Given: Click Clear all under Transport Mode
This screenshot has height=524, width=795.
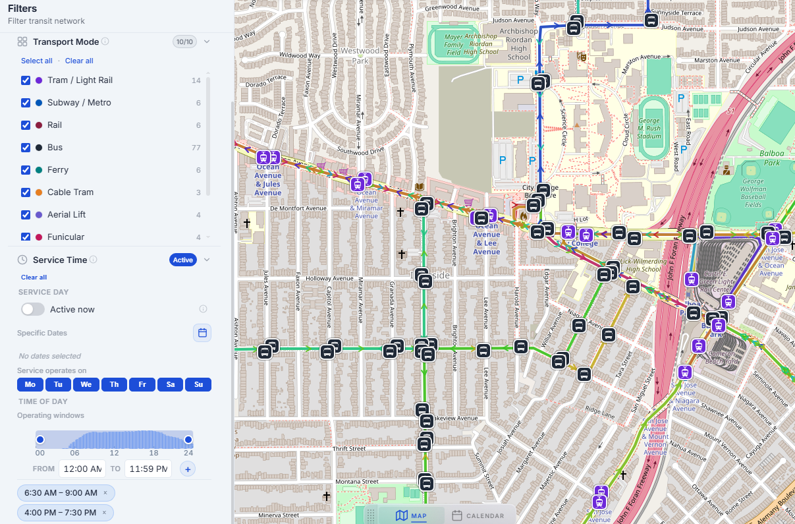Looking at the screenshot, I should point(79,61).
